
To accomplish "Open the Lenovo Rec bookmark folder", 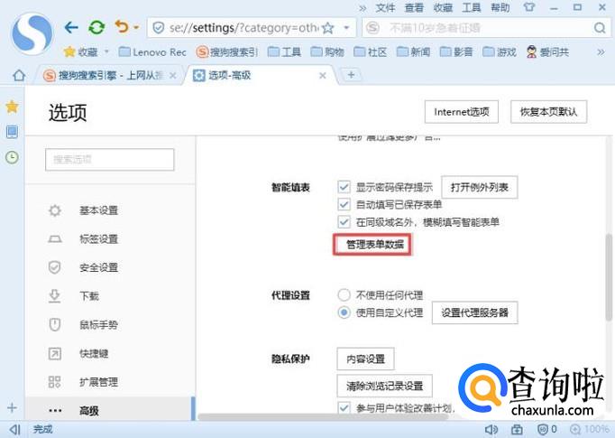I will pos(152,51).
